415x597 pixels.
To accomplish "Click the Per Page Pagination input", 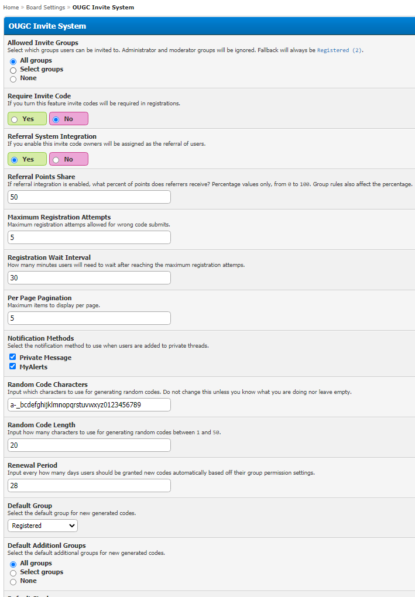I will point(89,318).
